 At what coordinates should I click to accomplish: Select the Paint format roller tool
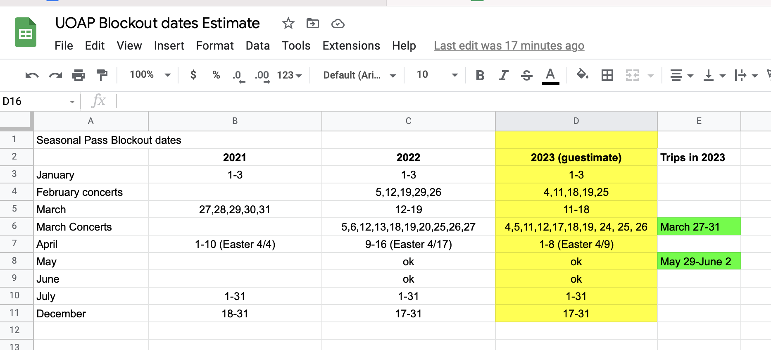102,75
